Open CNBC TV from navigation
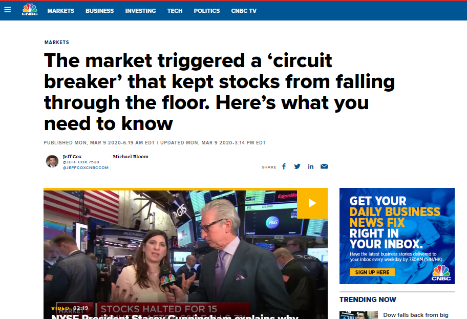The height and width of the screenshot is (319, 467). (244, 11)
